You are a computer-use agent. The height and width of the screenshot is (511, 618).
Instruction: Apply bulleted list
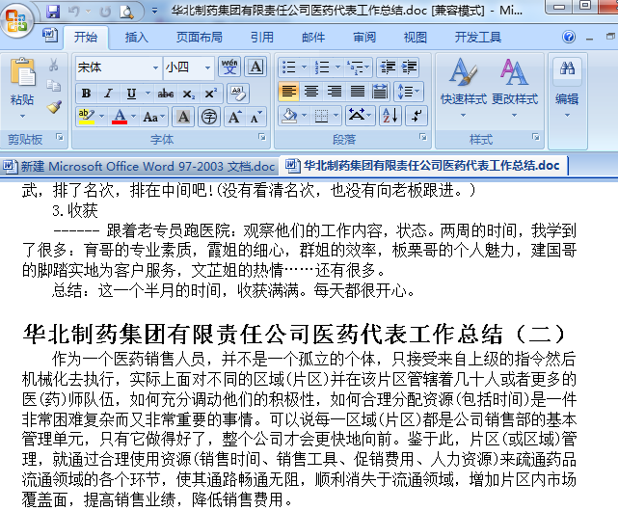pos(289,67)
